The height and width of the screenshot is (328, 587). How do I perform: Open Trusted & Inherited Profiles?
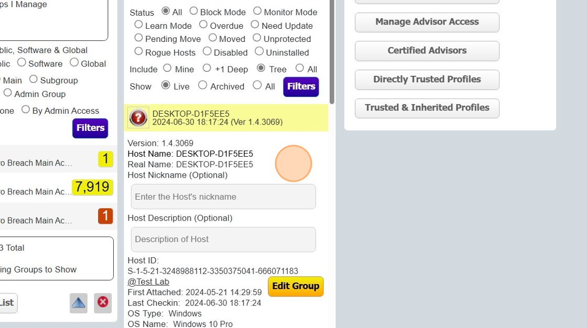point(427,108)
